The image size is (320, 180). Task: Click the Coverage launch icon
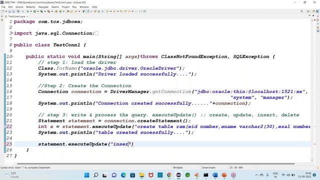tap(41, 11)
